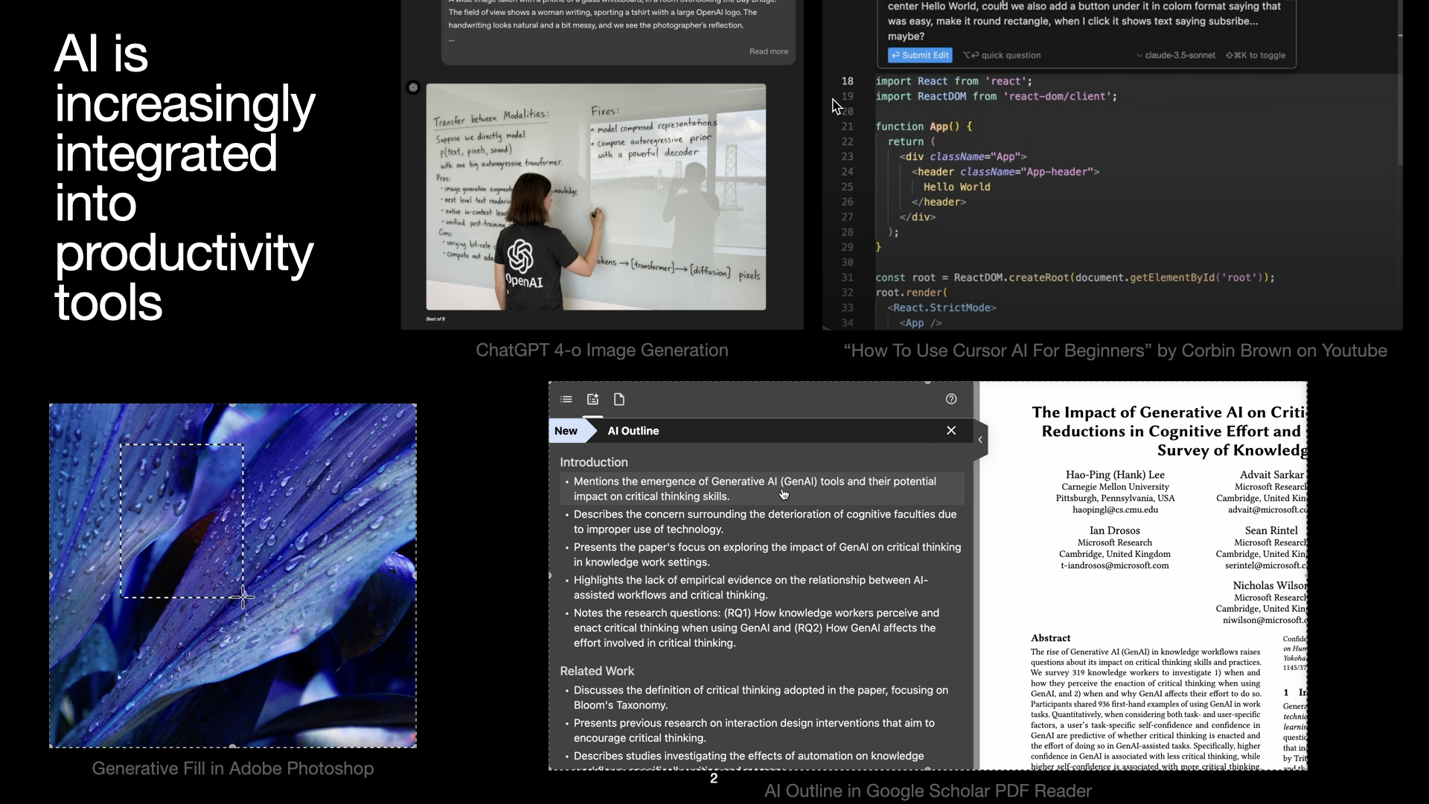Open the generated whiteboard image
Screen dimensions: 1429x804
point(595,197)
